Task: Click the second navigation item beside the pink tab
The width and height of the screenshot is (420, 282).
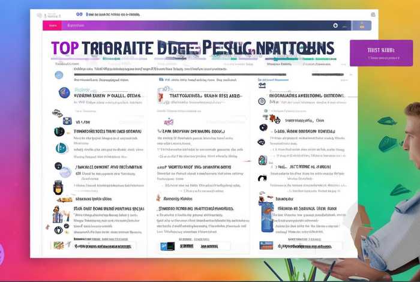Action: pyautogui.click(x=76, y=26)
